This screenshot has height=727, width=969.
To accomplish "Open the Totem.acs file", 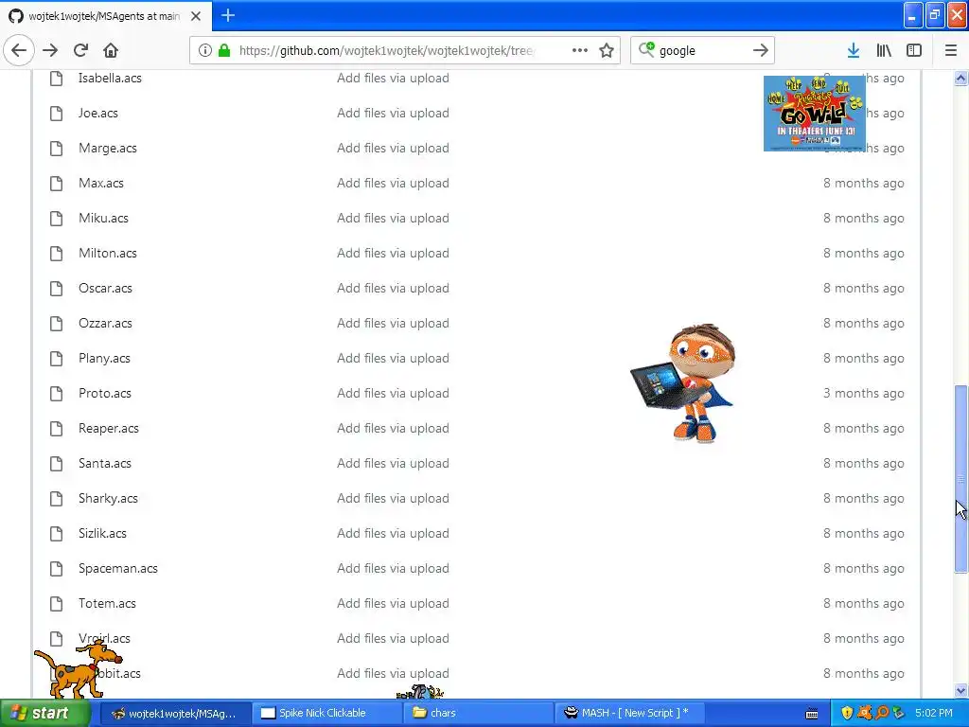I will point(107,603).
